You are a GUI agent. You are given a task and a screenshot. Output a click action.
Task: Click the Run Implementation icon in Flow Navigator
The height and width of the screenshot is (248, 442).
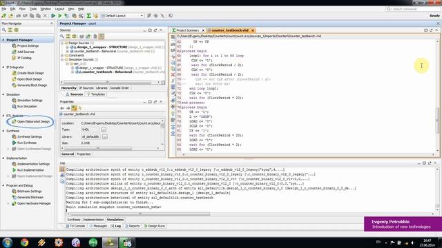14,170
